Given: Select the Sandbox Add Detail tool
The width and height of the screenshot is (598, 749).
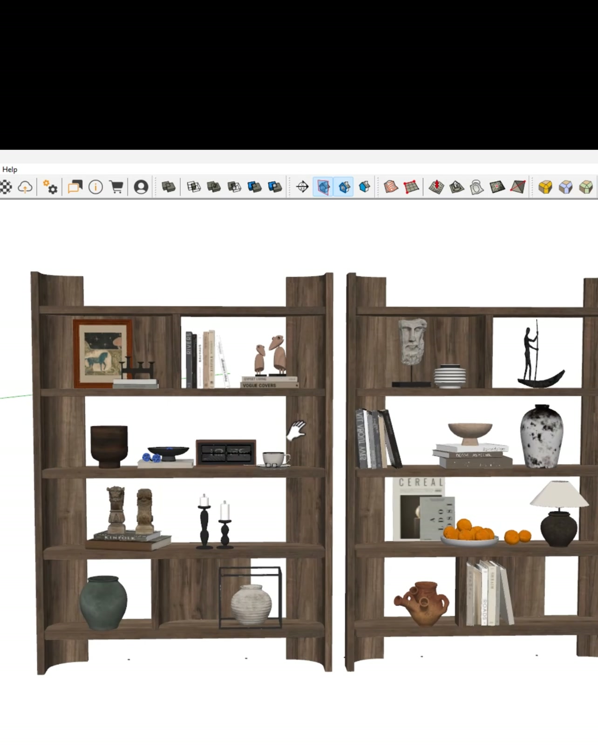Looking at the screenshot, I should (x=497, y=187).
